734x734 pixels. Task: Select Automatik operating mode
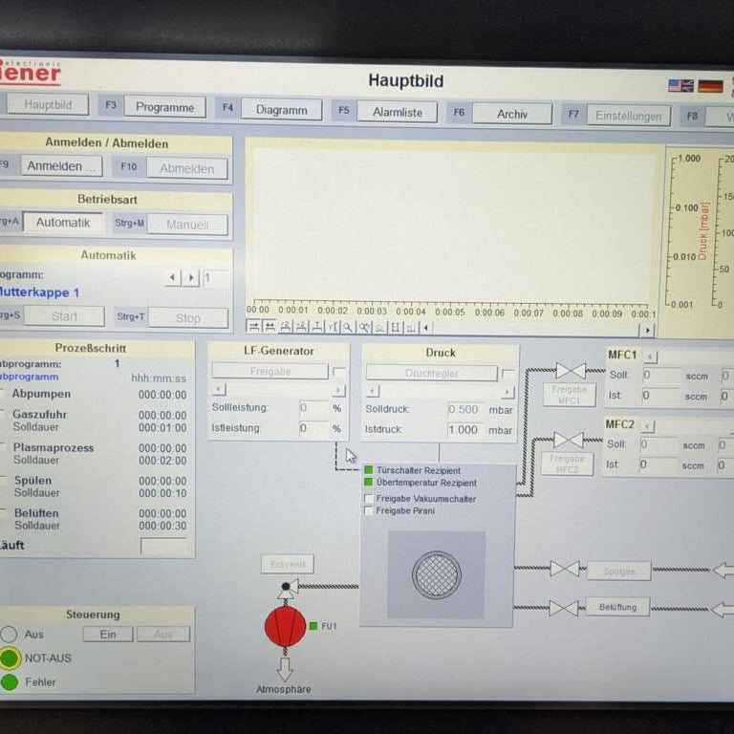(63, 223)
